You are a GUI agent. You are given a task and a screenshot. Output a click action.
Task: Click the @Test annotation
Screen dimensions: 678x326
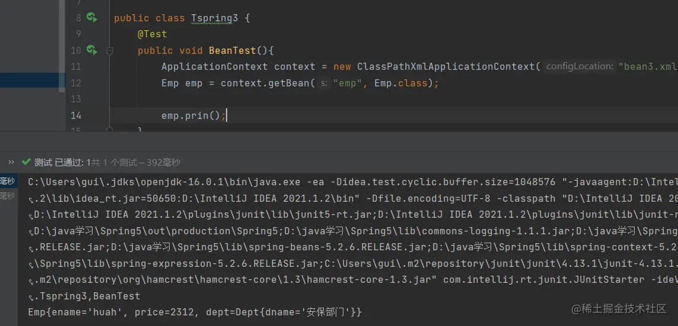pyautogui.click(x=152, y=34)
